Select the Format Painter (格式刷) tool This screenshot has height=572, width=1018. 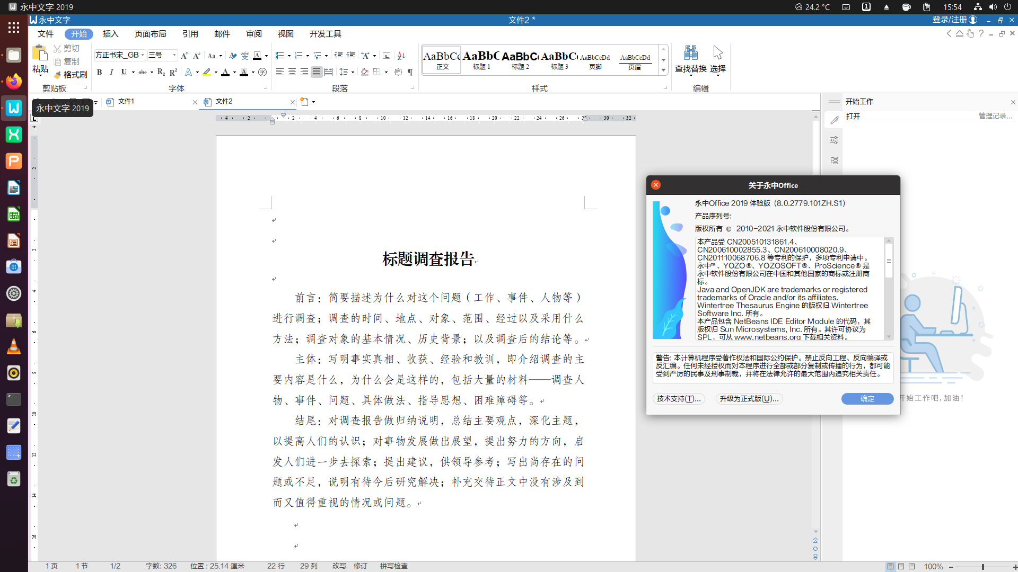[71, 75]
